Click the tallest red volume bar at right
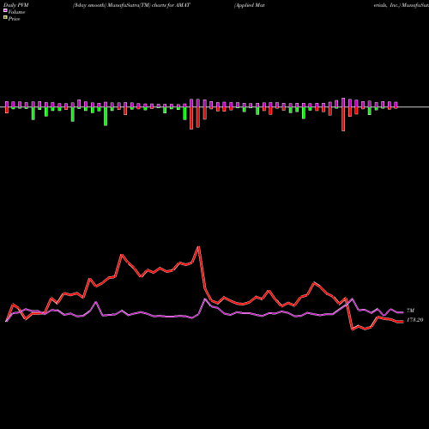Image resolution: width=429 pixels, height=429 pixels. [343, 119]
